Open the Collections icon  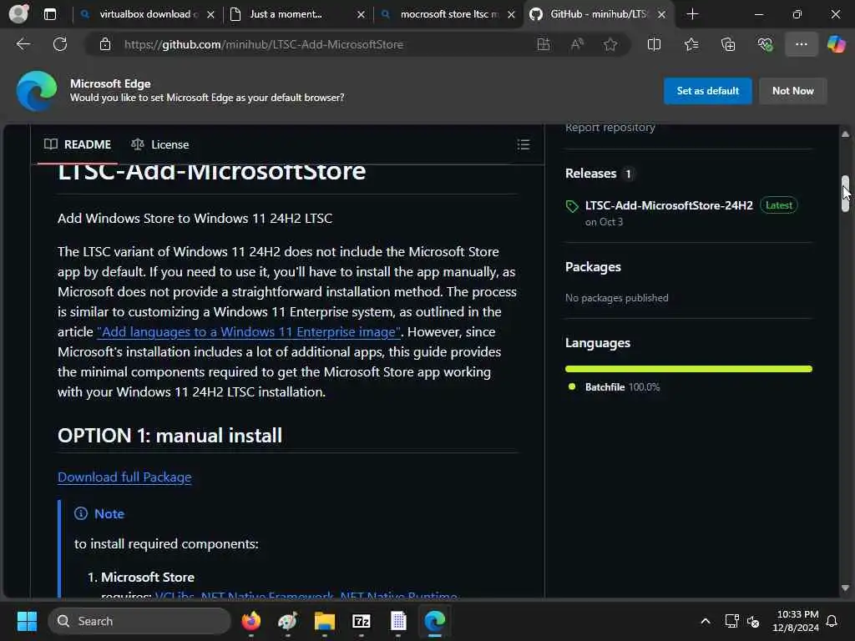[728, 44]
